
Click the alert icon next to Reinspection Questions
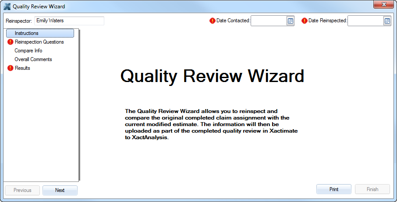tap(11, 42)
